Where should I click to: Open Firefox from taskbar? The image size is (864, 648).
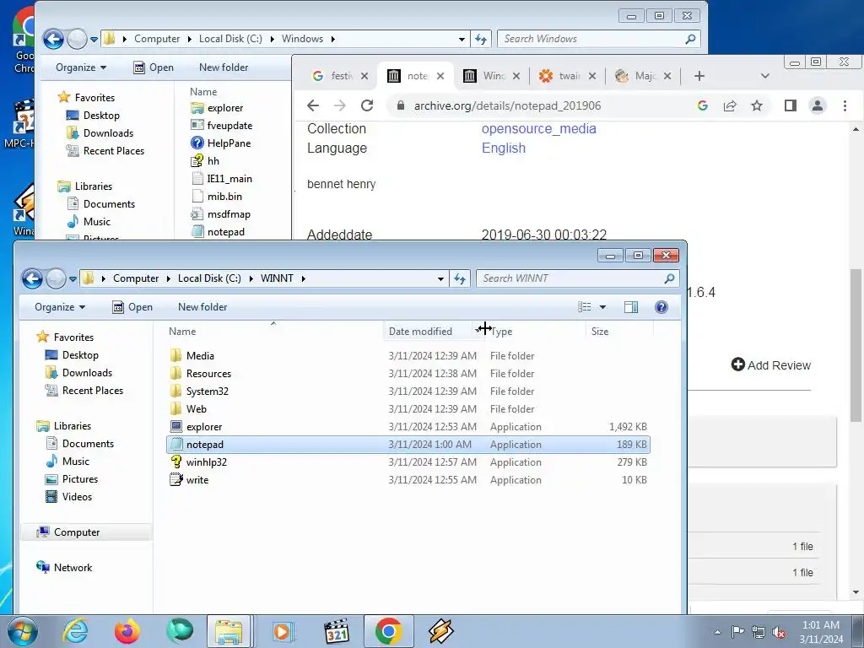pos(127,631)
